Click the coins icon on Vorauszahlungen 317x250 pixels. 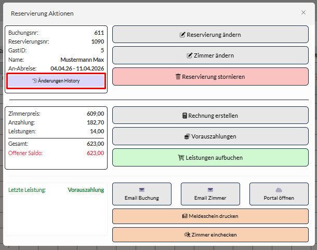pyautogui.click(x=187, y=136)
